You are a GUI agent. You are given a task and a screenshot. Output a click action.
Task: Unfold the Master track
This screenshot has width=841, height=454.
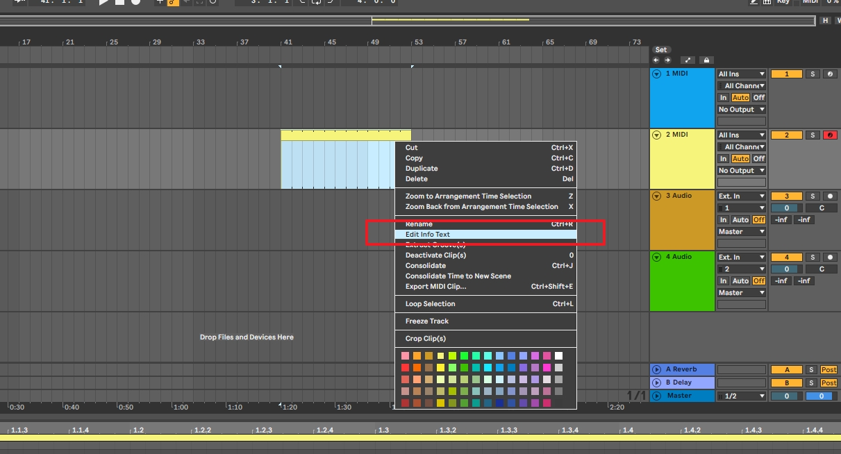pos(657,396)
